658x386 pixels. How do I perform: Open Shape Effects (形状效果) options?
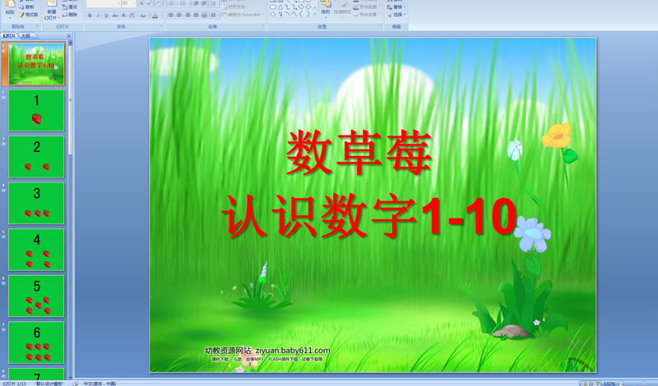(x=367, y=14)
